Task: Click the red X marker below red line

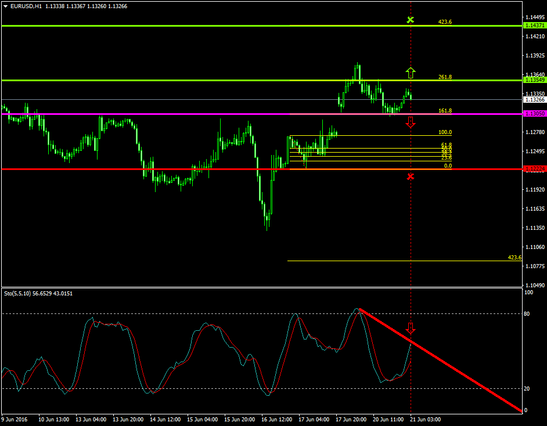Action: 411,176
